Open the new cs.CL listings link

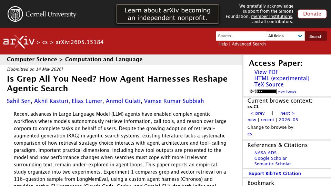[x=252, y=120]
